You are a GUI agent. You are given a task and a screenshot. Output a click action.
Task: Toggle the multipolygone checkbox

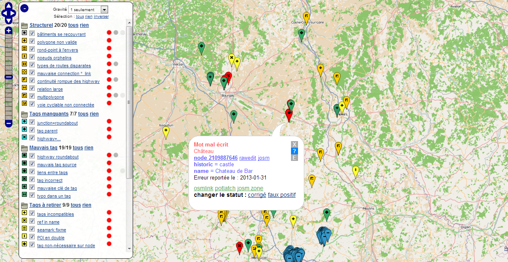tap(32, 96)
